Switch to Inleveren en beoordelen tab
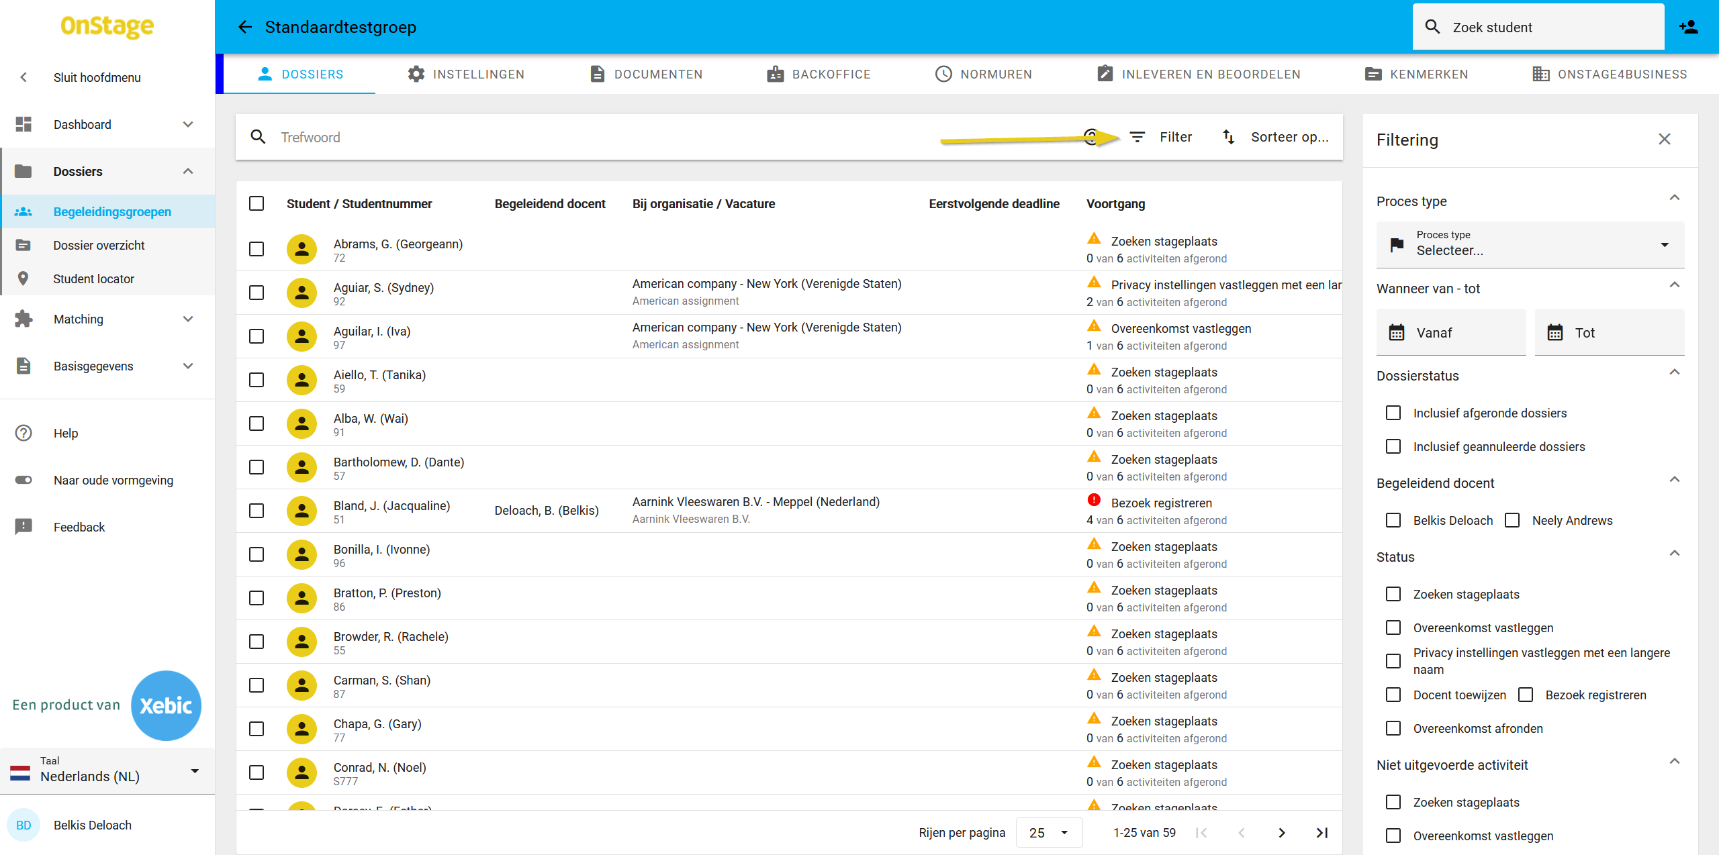 pos(1199,74)
